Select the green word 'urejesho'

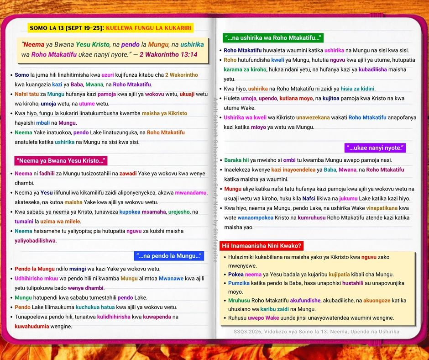point(179,212)
